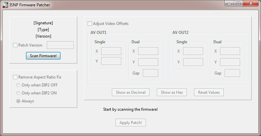The width and height of the screenshot is (261, 136).
Task: Close the ISNP Firmware Patcher window
Action: (251, 4)
